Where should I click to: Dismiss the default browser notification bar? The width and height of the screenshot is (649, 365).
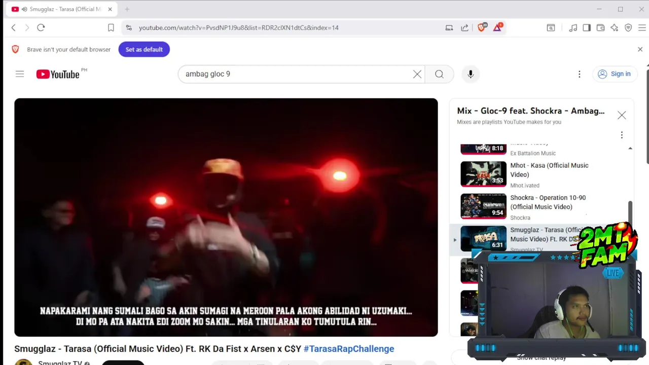click(x=640, y=49)
